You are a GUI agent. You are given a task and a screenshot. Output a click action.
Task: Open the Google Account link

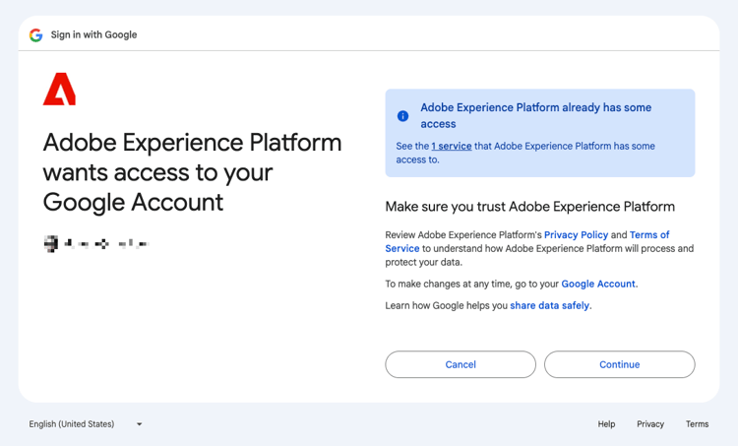598,284
